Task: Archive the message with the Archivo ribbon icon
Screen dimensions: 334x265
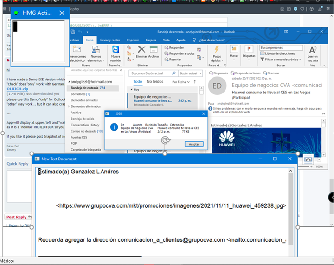Action: point(154,52)
